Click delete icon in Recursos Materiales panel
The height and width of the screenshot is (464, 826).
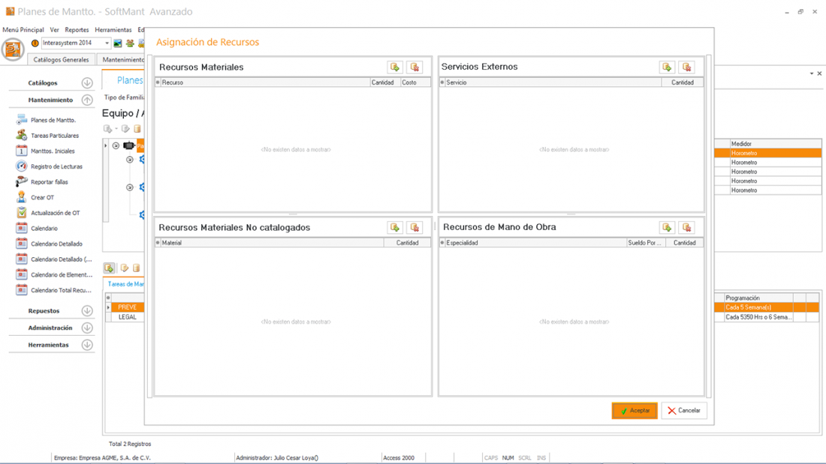[x=415, y=67]
